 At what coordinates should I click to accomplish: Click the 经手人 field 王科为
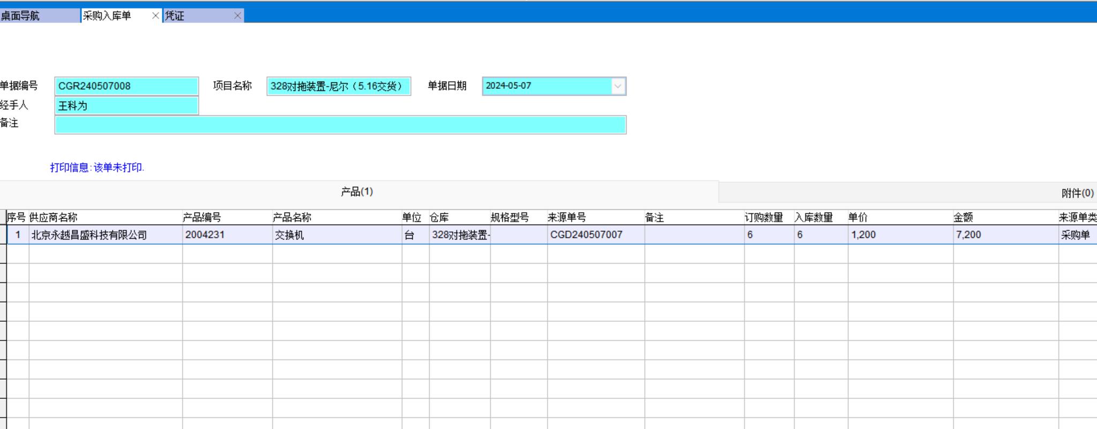(126, 106)
